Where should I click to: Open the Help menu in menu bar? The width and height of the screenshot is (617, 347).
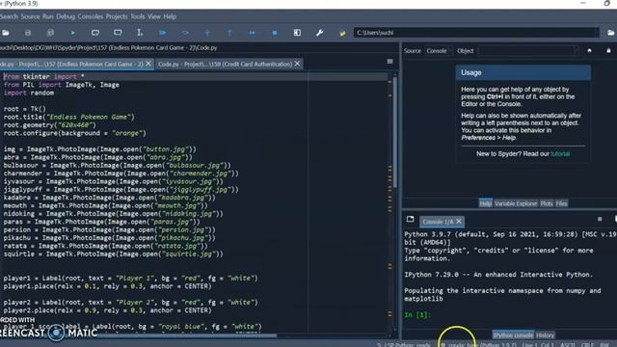coord(170,16)
